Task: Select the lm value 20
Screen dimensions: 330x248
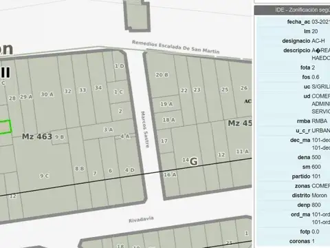Action: [x=315, y=32]
